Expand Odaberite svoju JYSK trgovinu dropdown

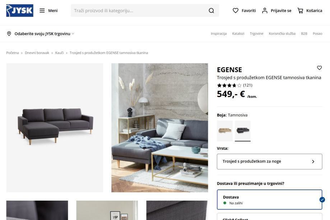pyautogui.click(x=44, y=34)
